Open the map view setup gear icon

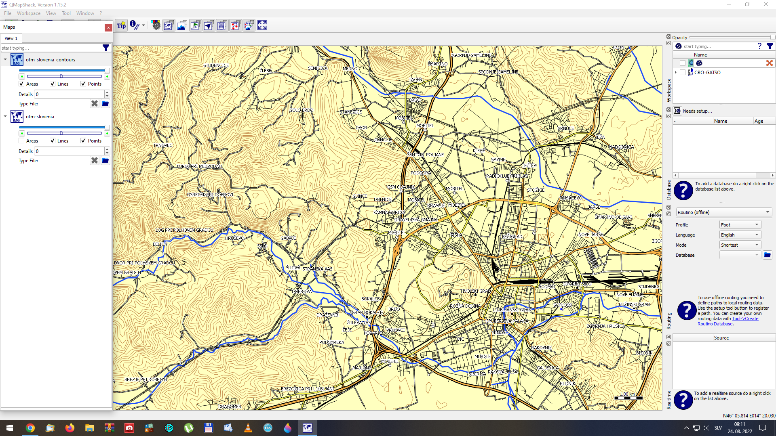coord(156,25)
